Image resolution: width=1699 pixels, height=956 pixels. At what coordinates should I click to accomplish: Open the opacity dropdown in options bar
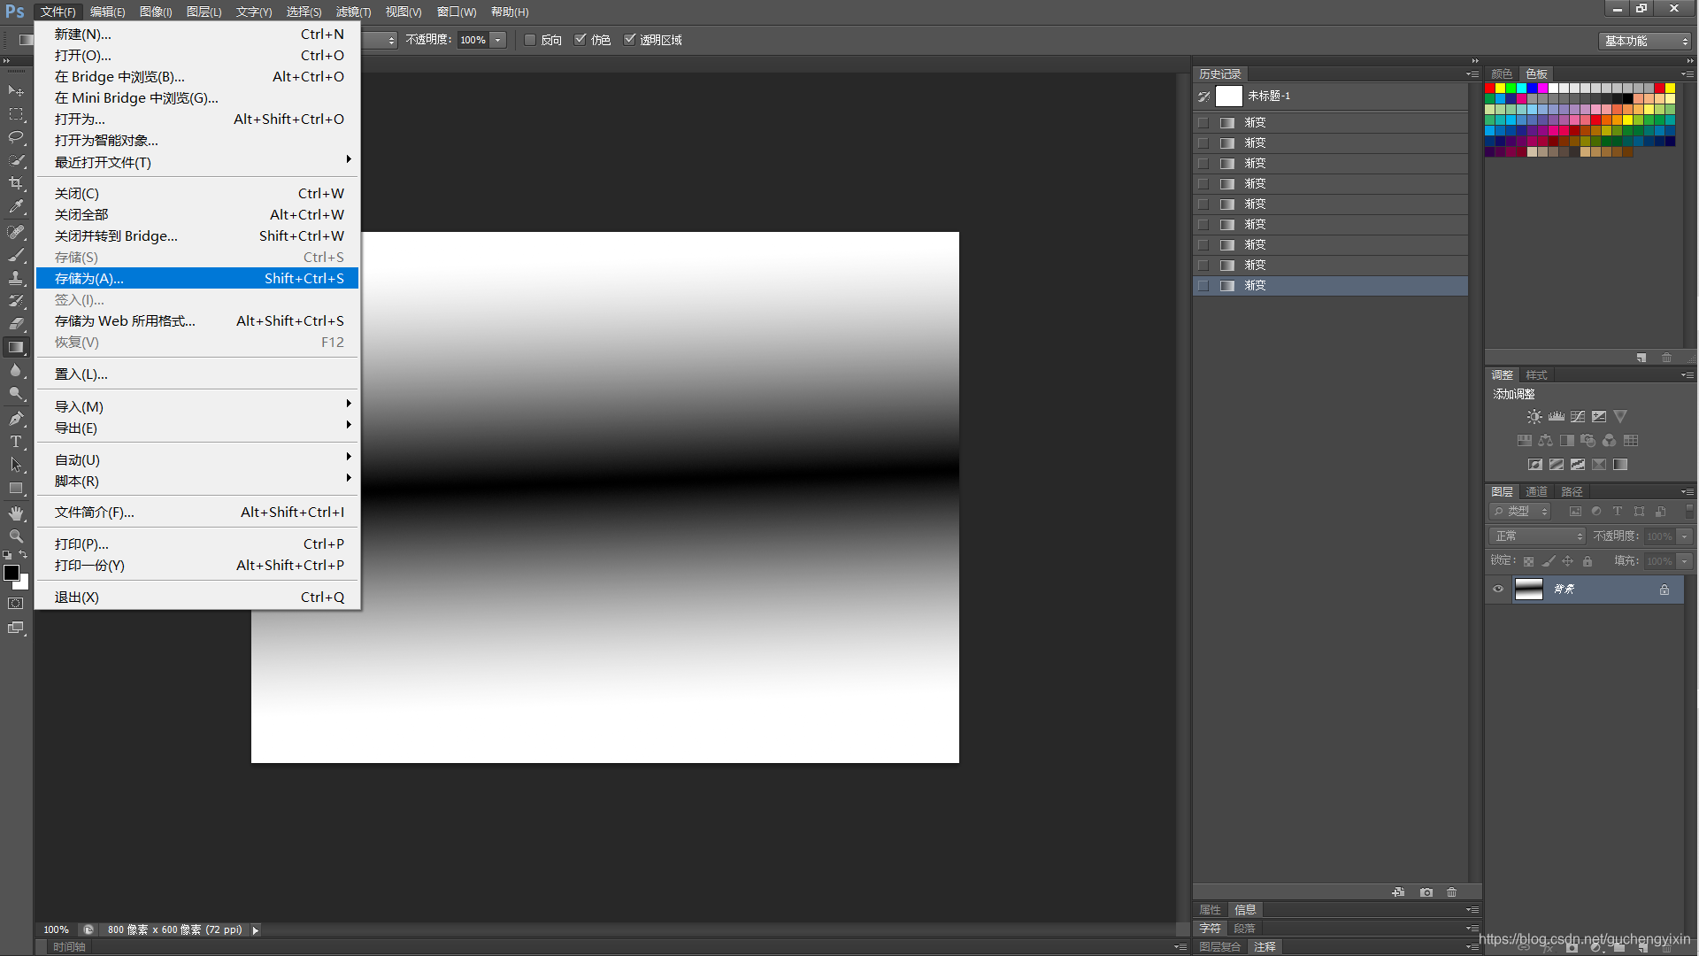pos(498,40)
